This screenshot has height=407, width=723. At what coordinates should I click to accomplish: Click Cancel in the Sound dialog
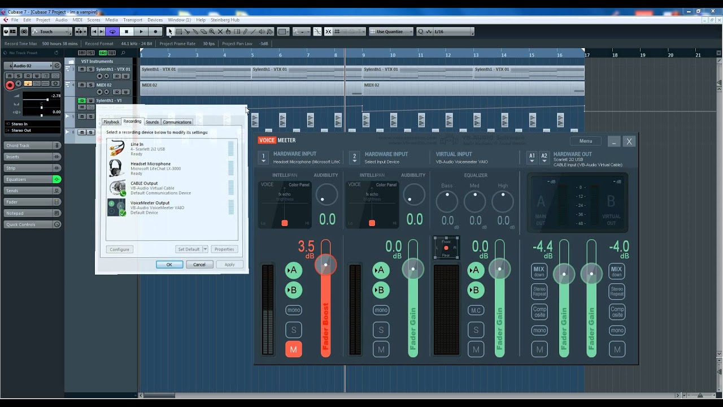[x=199, y=265]
